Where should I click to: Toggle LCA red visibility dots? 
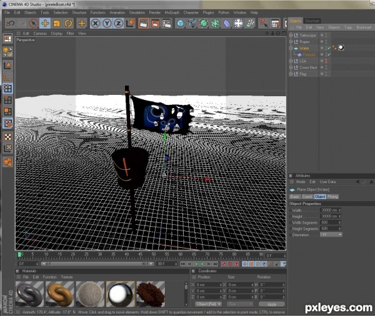326,61
